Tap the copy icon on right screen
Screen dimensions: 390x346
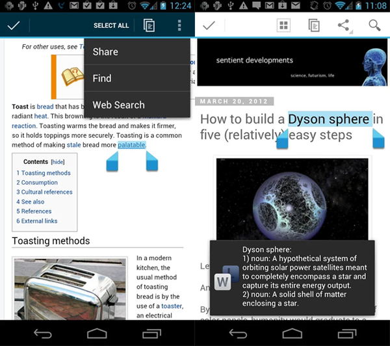(314, 26)
